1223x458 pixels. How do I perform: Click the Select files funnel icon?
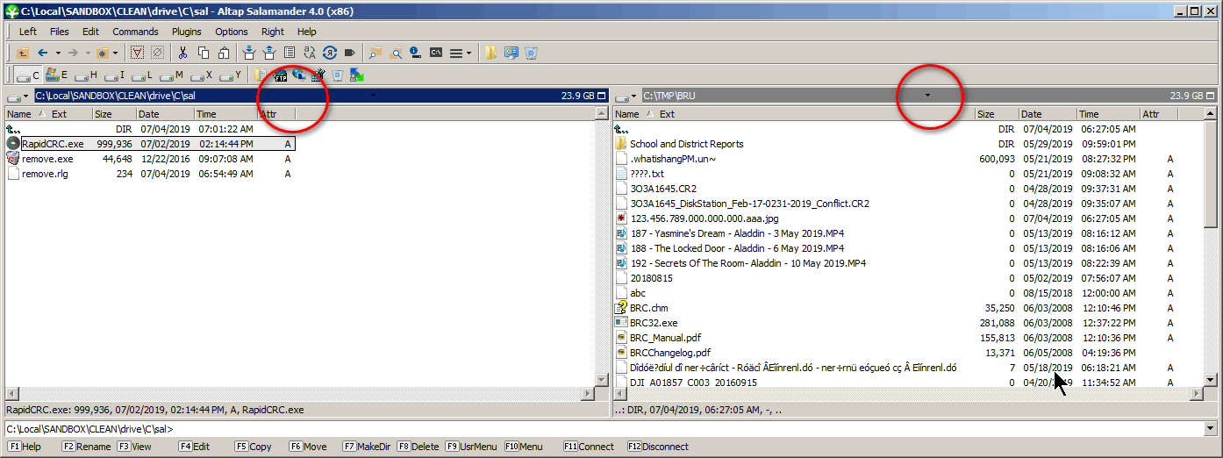[x=137, y=53]
